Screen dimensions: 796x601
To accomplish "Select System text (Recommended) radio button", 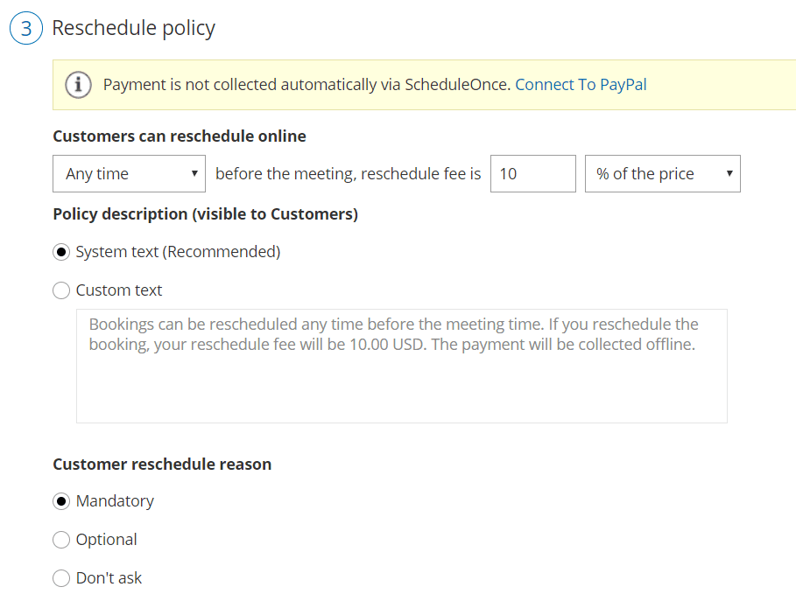I will pyautogui.click(x=61, y=252).
